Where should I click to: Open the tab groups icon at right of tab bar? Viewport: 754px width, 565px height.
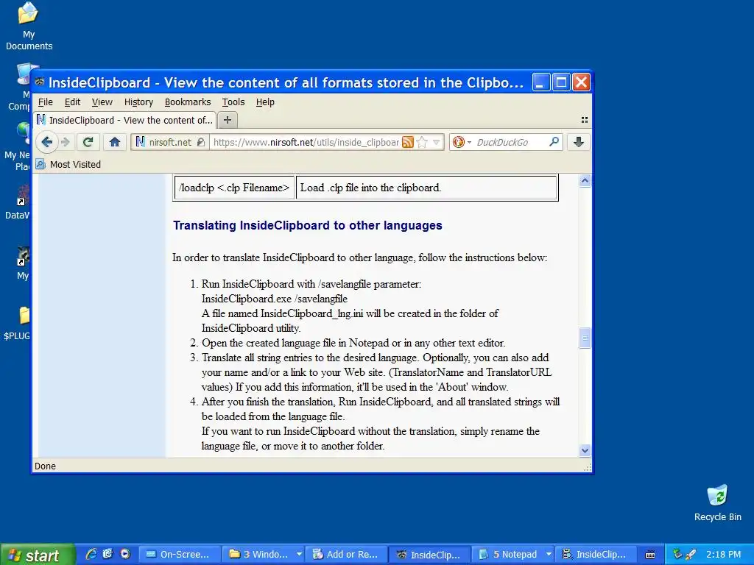coord(584,120)
